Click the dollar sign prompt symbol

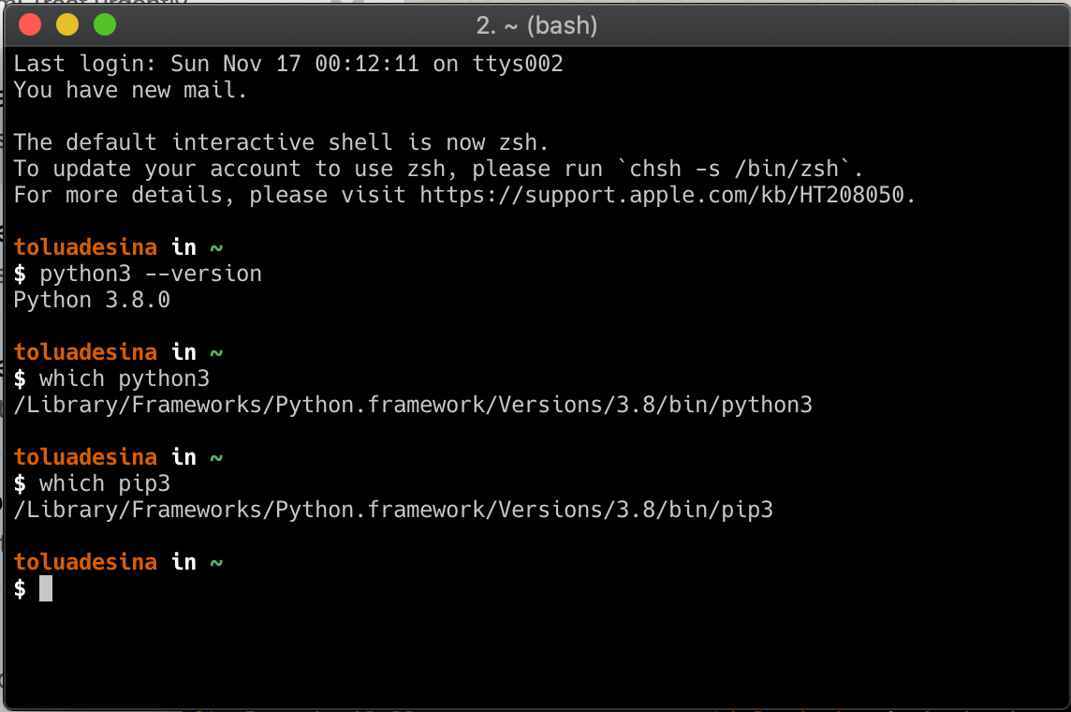pos(18,588)
